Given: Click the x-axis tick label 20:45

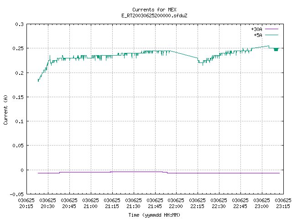Looking at the screenshot, I should [x=69, y=206].
